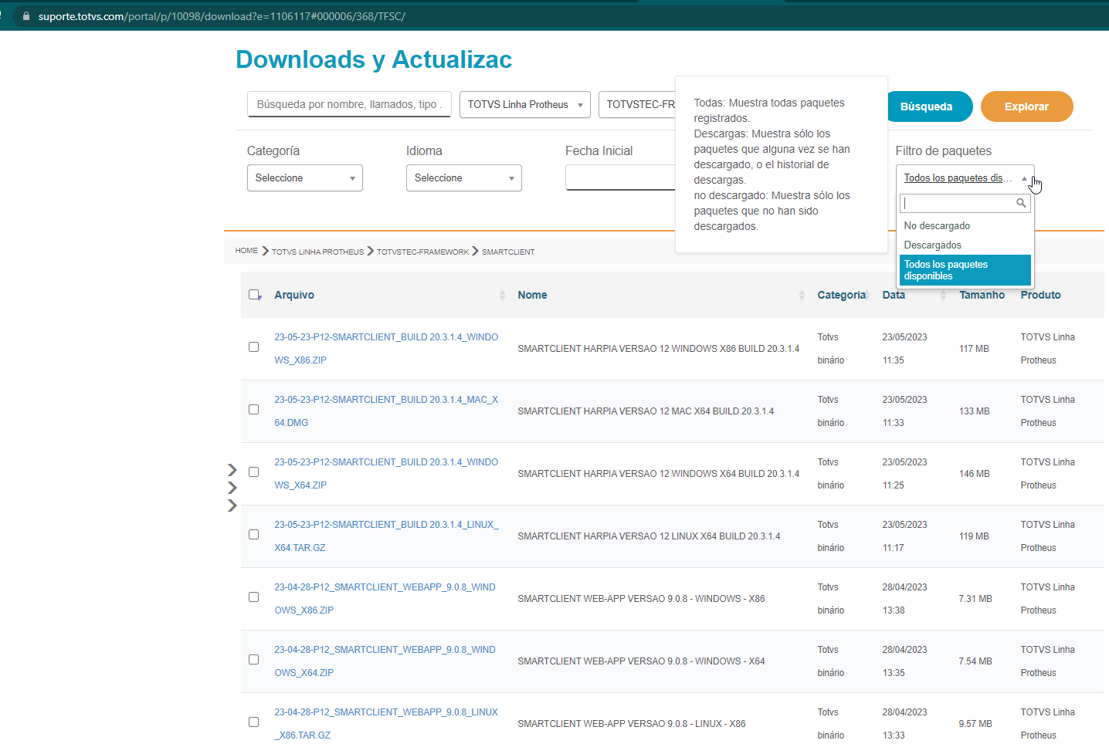Click the sort arrows on Arquivo column

tap(502, 295)
